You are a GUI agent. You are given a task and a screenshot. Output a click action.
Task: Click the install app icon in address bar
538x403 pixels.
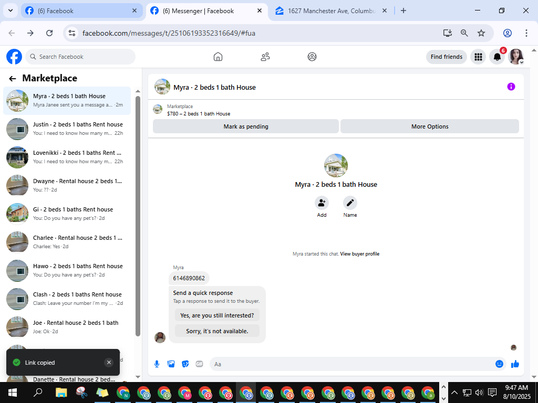pyautogui.click(x=448, y=33)
